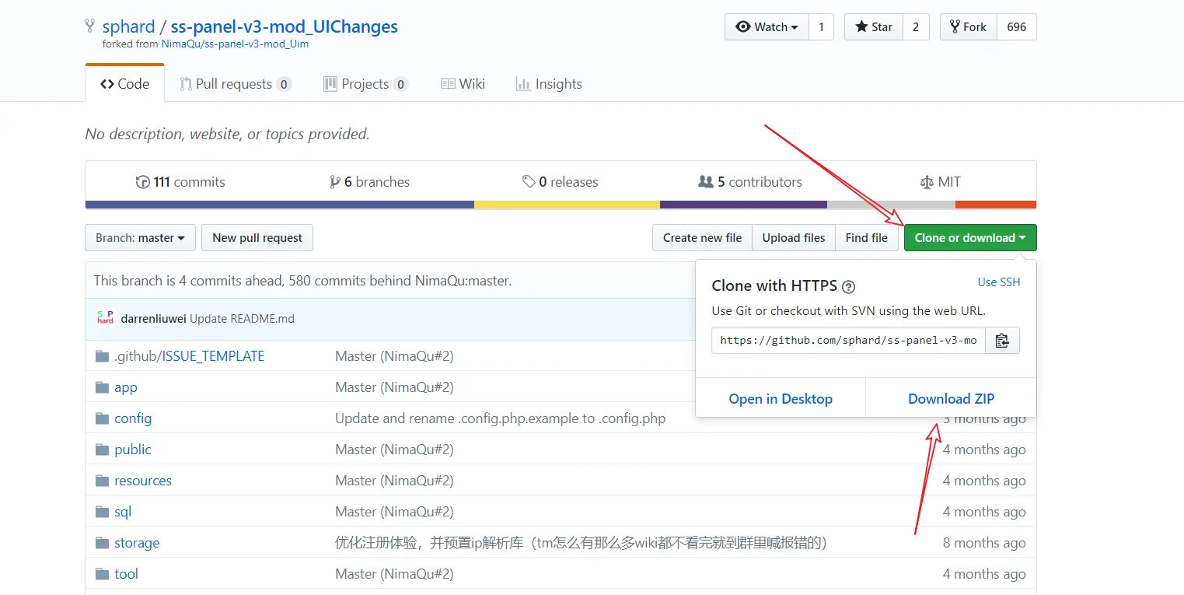This screenshot has width=1184, height=595.
Task: Visit the NimaQu/ss-panel-v3-mod_Uim parent repository
Action: [235, 44]
